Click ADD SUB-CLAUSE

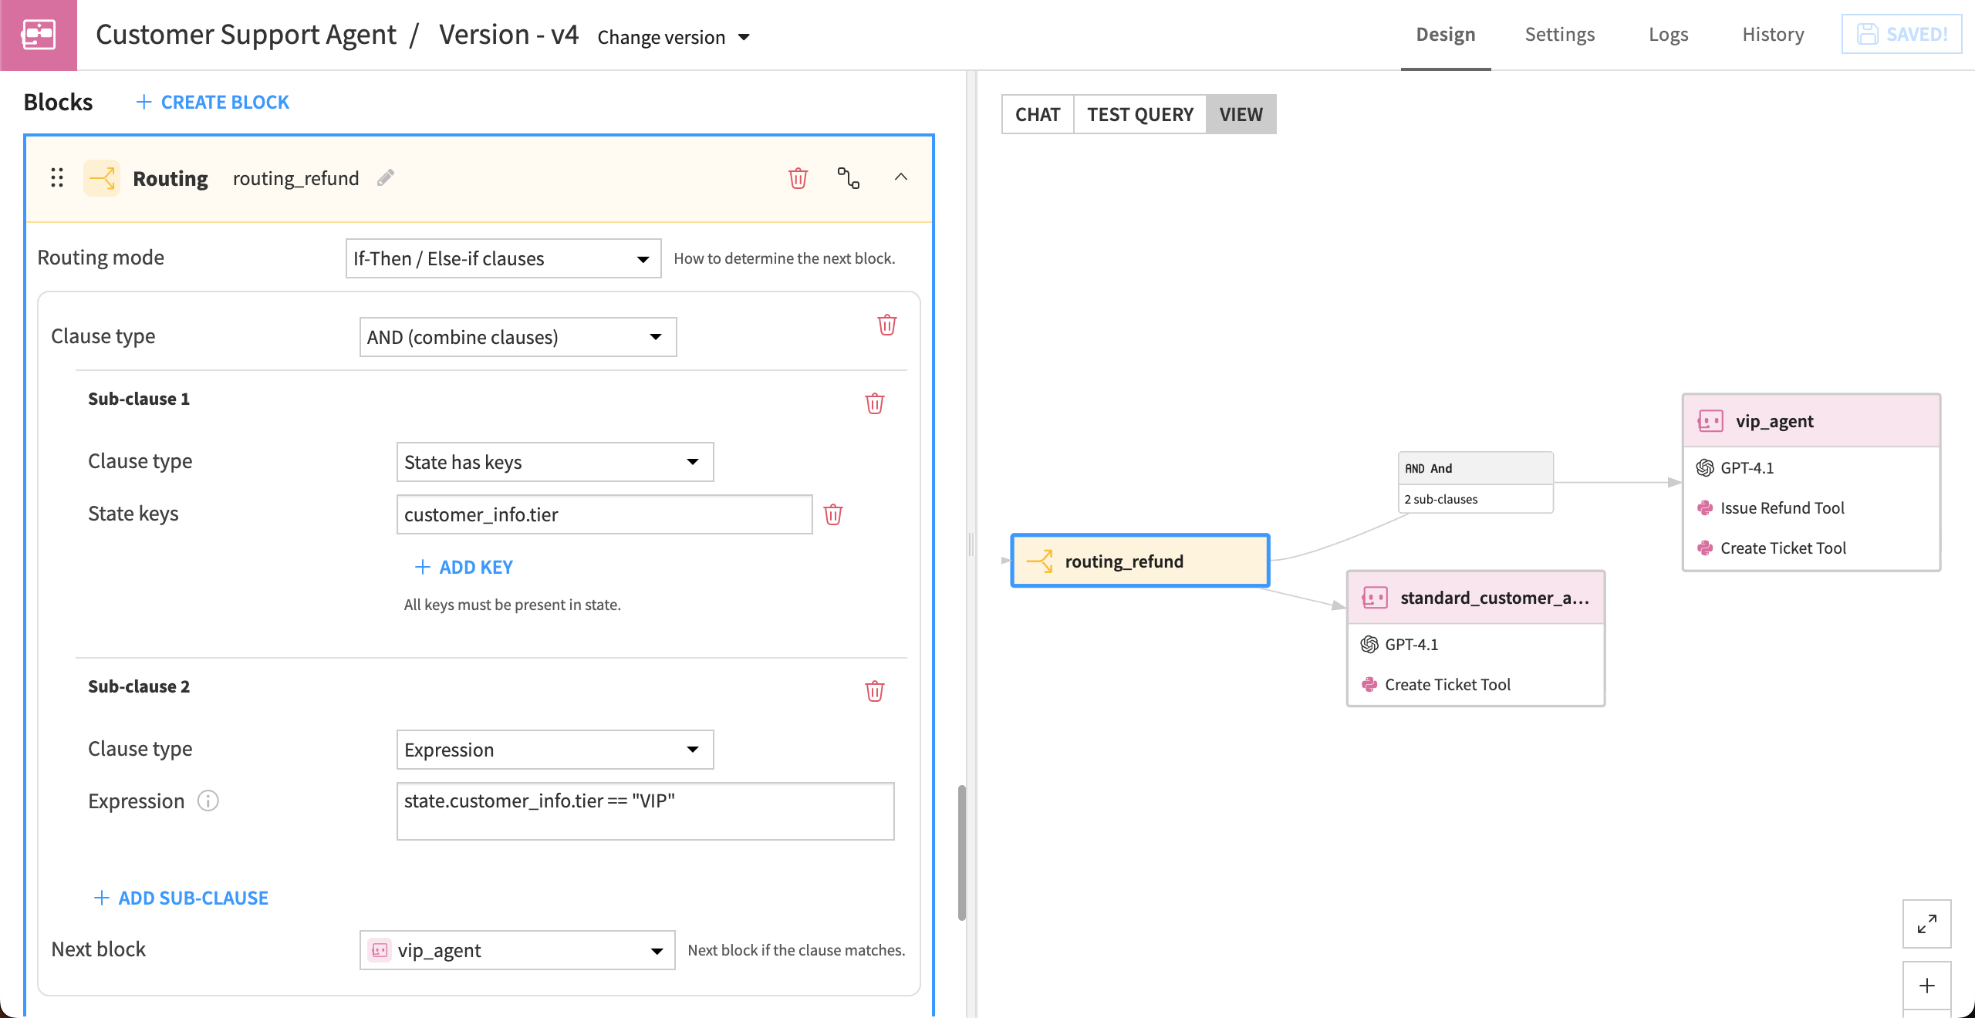click(x=181, y=898)
